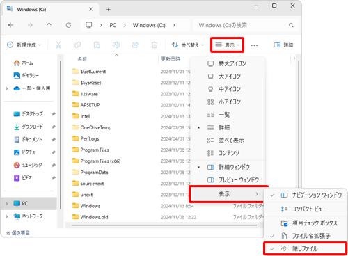
Task: Sort by 更新日時 column header
Action: [x=171, y=59]
